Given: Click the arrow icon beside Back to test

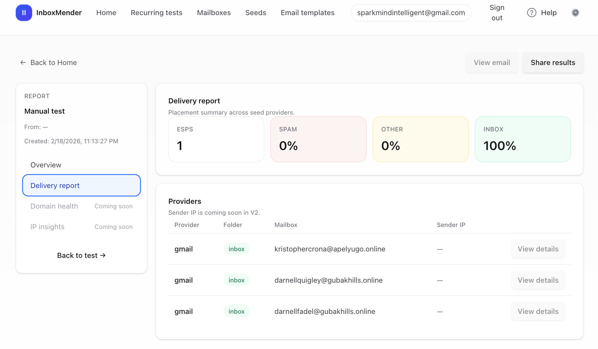Looking at the screenshot, I should 103,255.
